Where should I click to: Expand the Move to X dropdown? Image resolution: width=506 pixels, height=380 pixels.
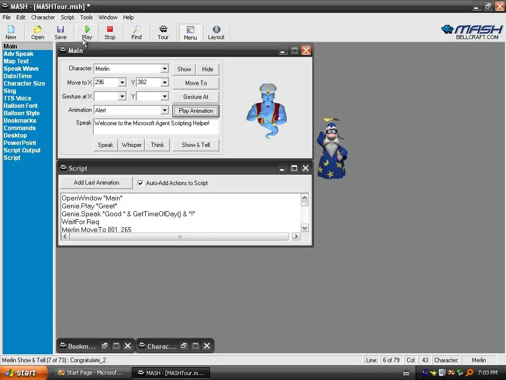coord(122,83)
